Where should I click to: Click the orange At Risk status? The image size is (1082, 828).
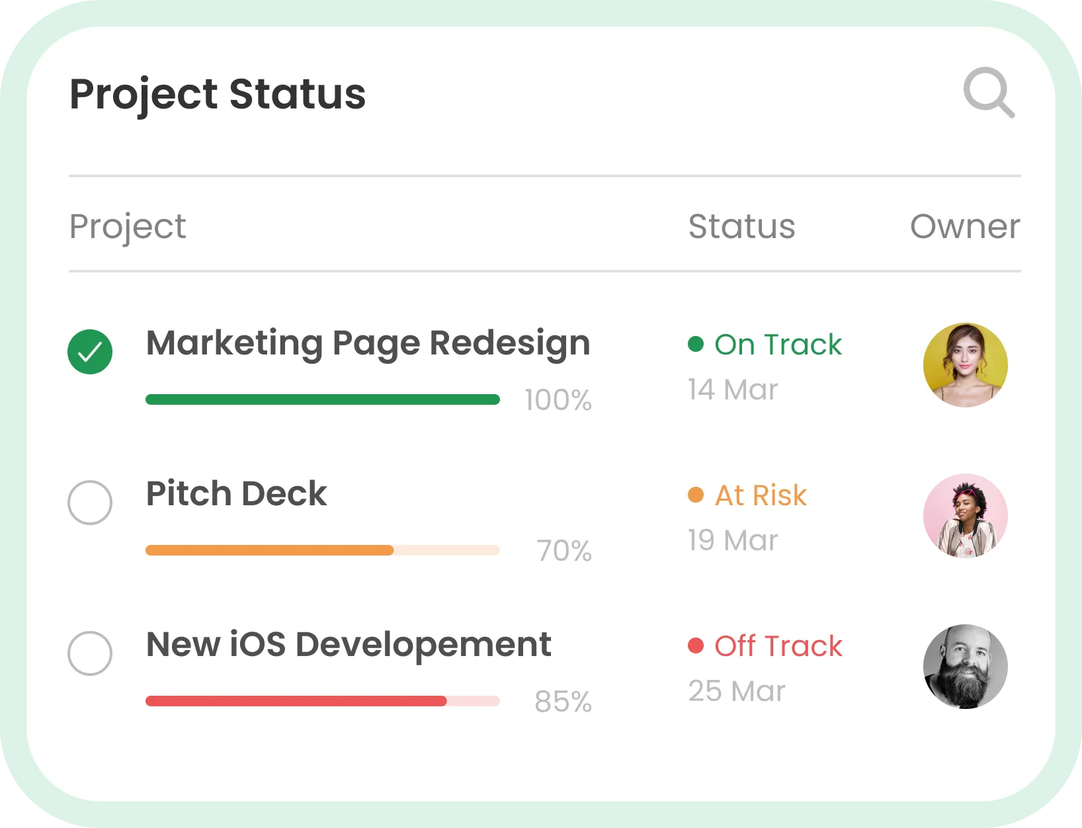(x=761, y=495)
